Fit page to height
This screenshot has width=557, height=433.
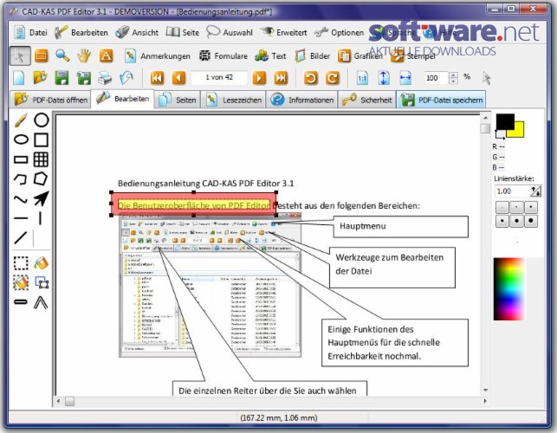coord(384,78)
